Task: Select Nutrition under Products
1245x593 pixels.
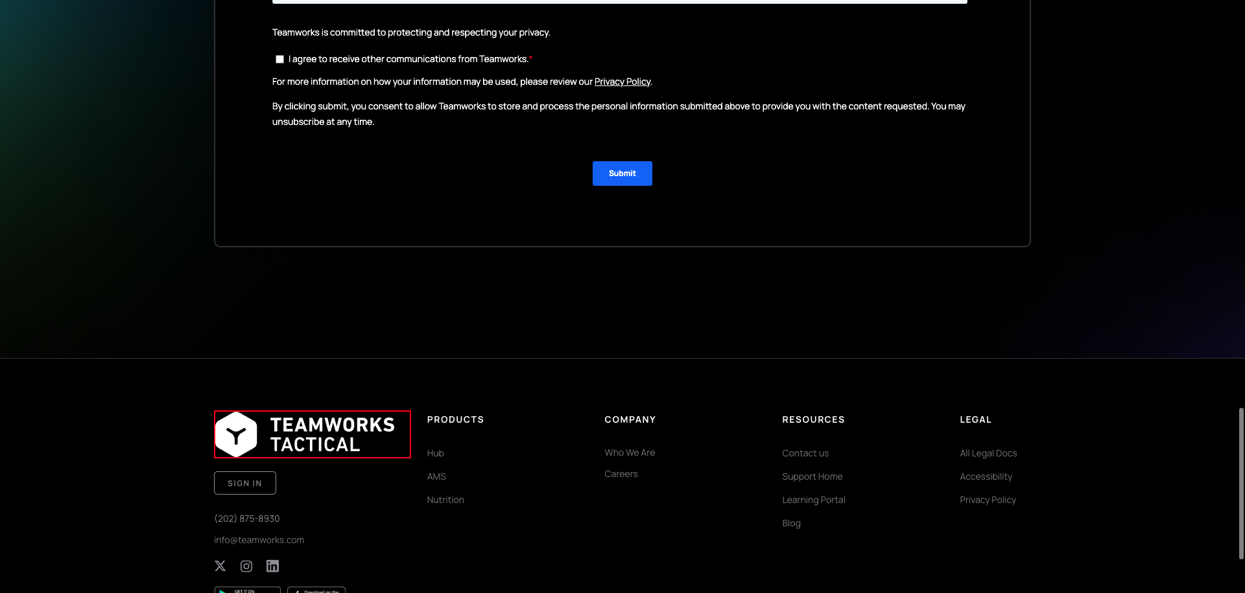Action: pos(445,499)
